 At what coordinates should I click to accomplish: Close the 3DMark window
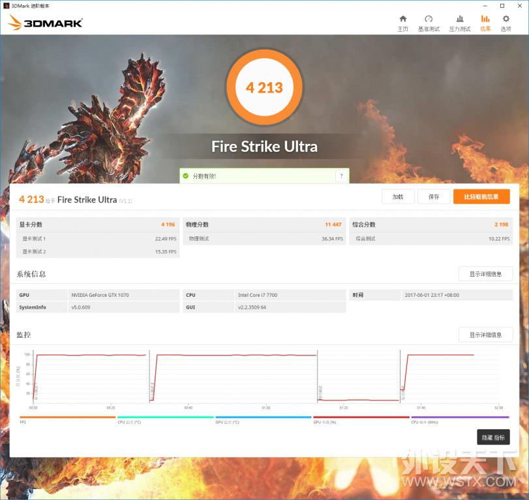(520, 6)
